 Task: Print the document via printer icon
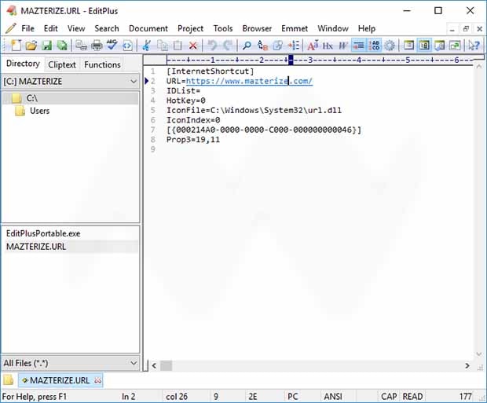97,46
